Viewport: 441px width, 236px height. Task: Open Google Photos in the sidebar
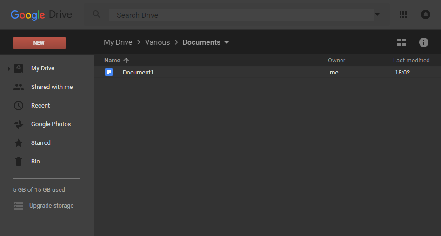click(x=51, y=124)
